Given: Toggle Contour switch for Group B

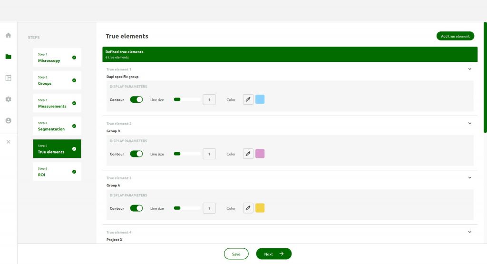Looking at the screenshot, I should [x=136, y=154].
